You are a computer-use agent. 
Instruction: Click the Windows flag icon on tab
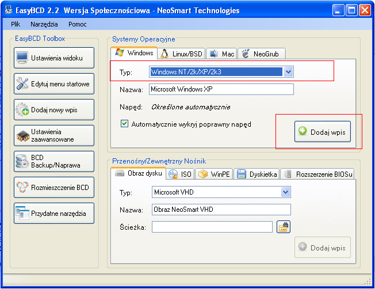click(x=120, y=52)
